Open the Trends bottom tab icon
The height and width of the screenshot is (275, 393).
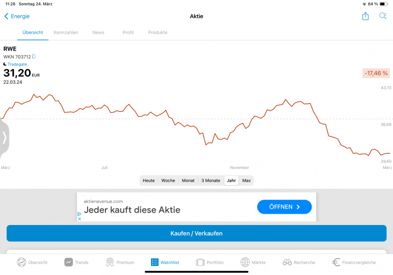tap(68, 262)
